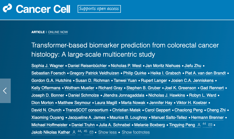Click envelope icon next to Tingying Peng
The height and width of the screenshot is (139, 234).
(210, 125)
